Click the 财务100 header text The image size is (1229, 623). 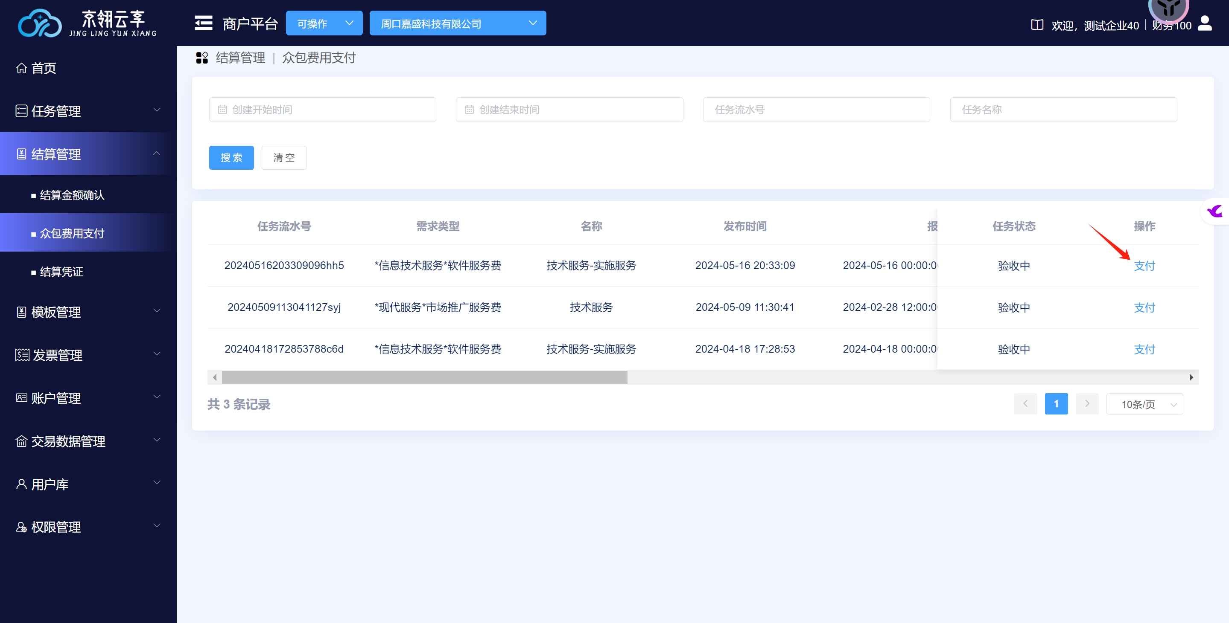[1172, 25]
